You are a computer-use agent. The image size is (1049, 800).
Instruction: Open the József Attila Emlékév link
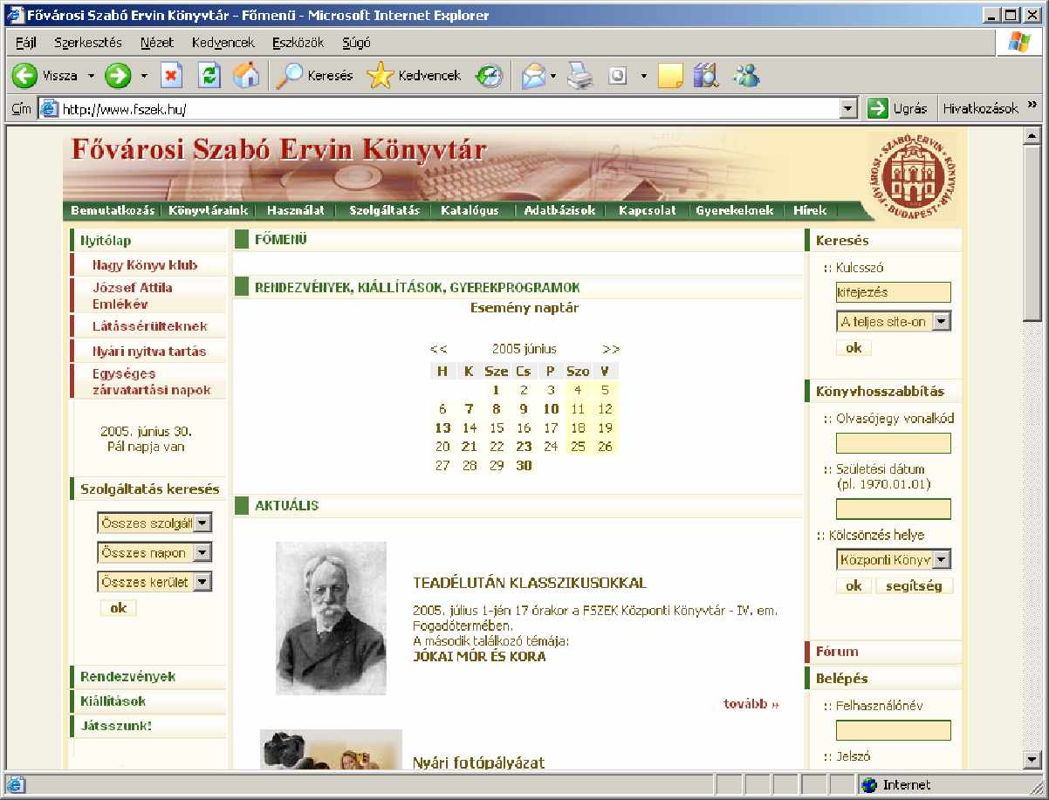tap(133, 296)
